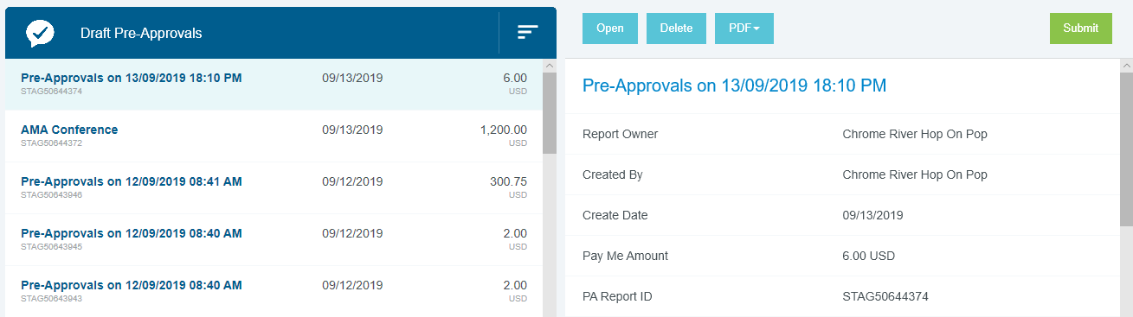Click the 6.00 amount in list
Viewport: 1133px width, 317px height.
click(514, 78)
